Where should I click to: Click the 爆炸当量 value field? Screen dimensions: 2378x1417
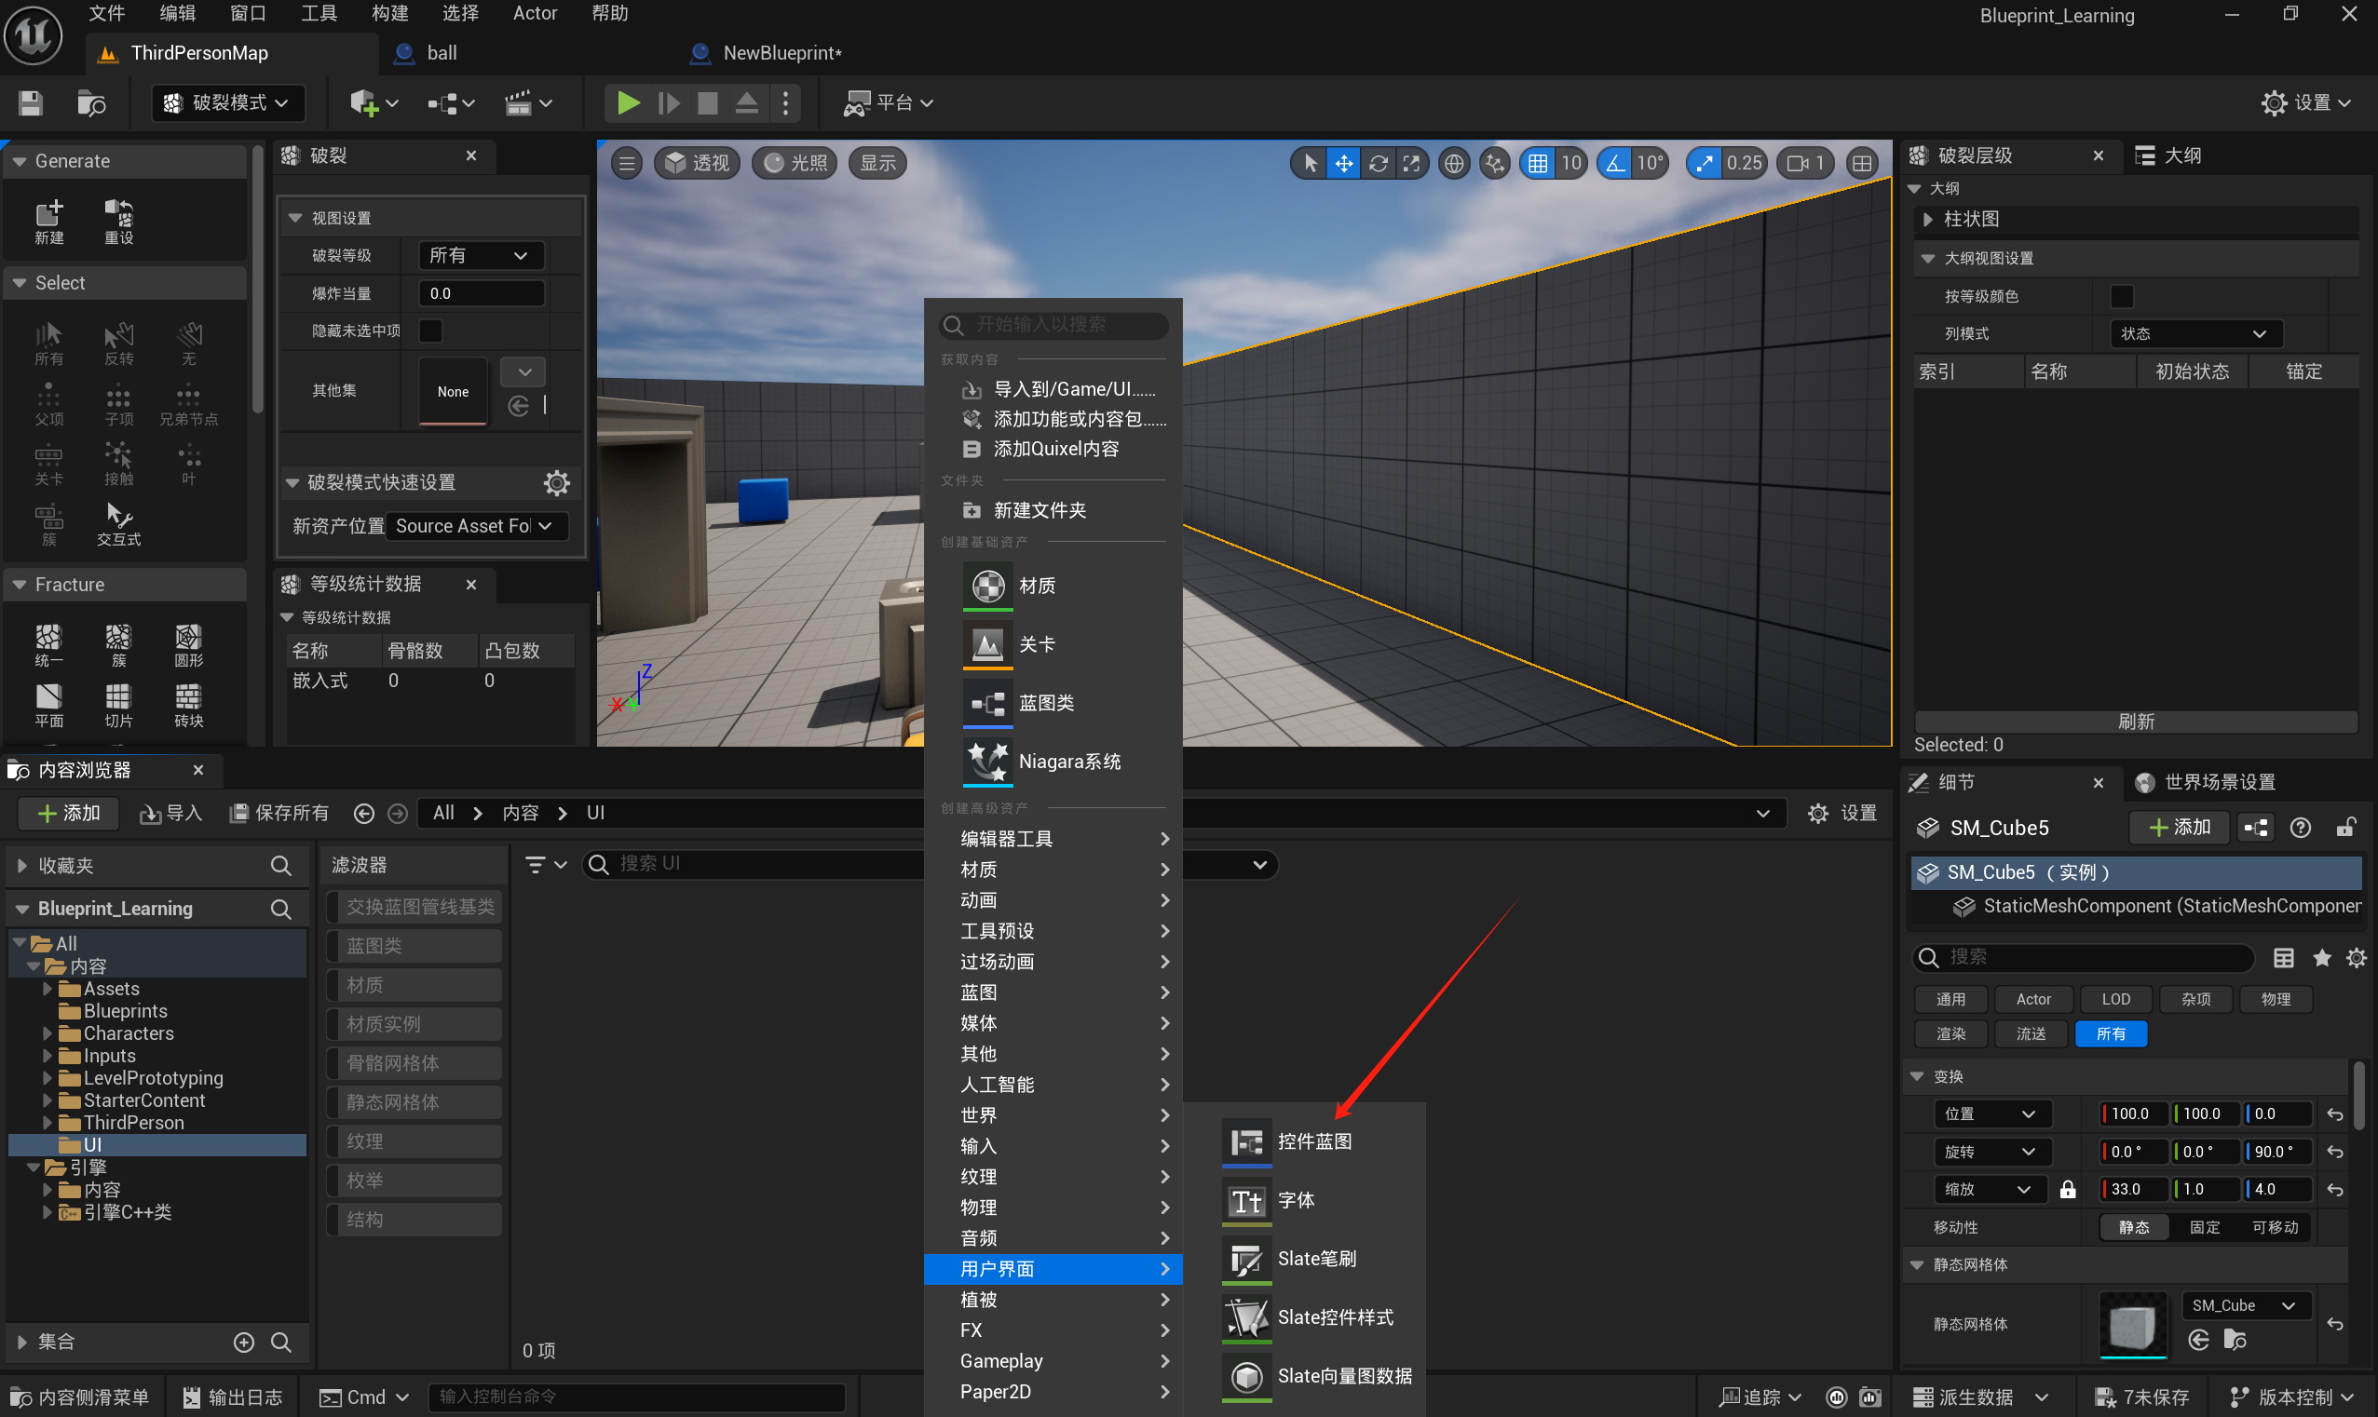pos(481,293)
